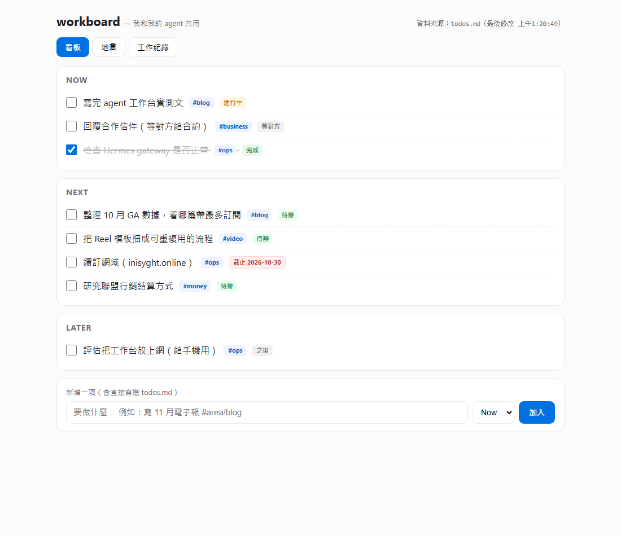621x536 pixels.
Task: Click the 續訂網域 inisyght.online task text
Action: coord(139,263)
